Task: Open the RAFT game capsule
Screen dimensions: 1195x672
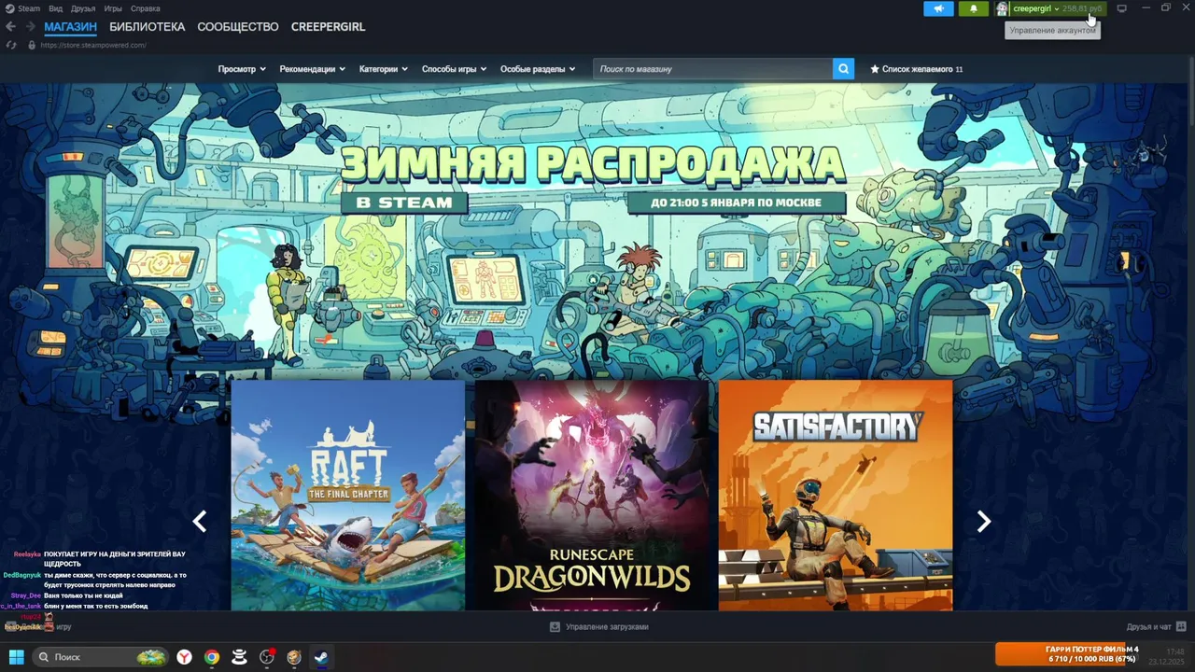Action: (x=347, y=496)
